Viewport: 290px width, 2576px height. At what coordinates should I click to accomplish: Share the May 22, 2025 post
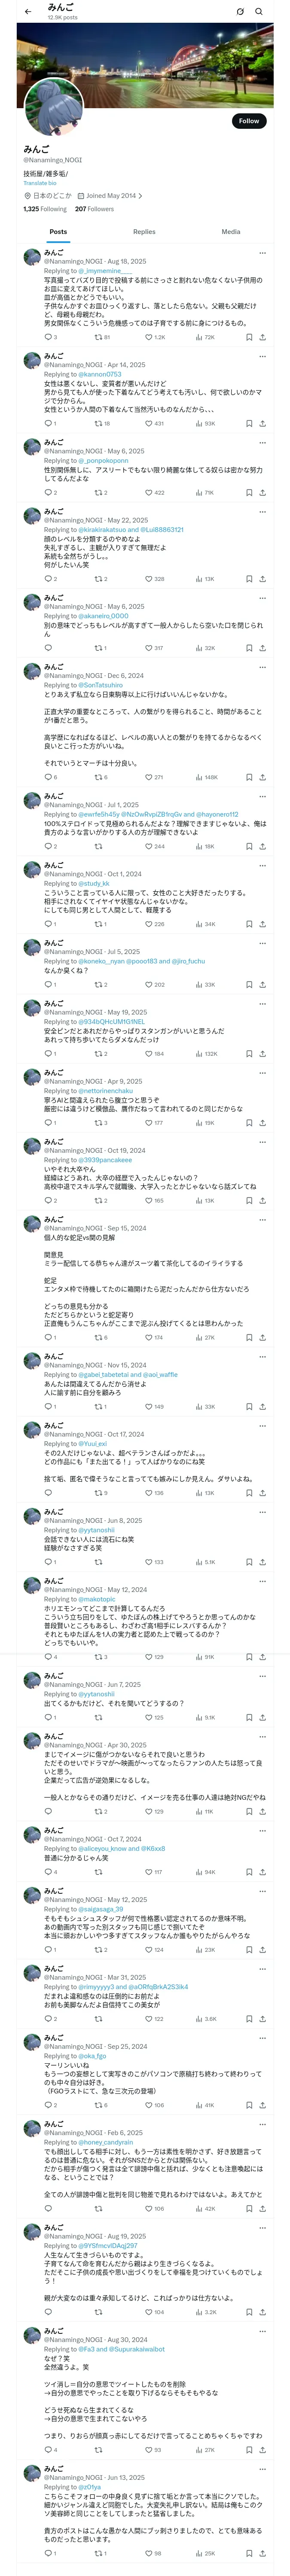262,578
